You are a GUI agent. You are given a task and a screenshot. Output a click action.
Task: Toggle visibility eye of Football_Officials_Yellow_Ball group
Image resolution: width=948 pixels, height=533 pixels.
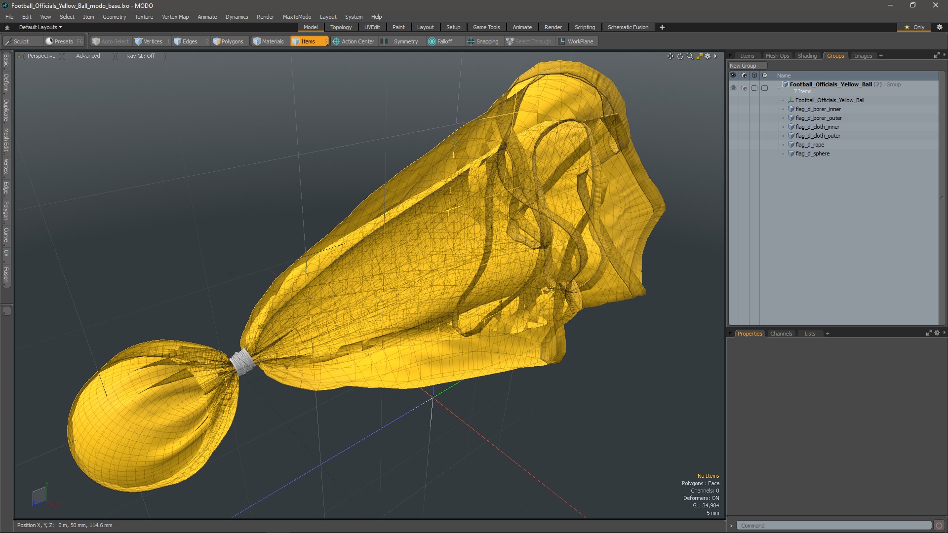[733, 88]
